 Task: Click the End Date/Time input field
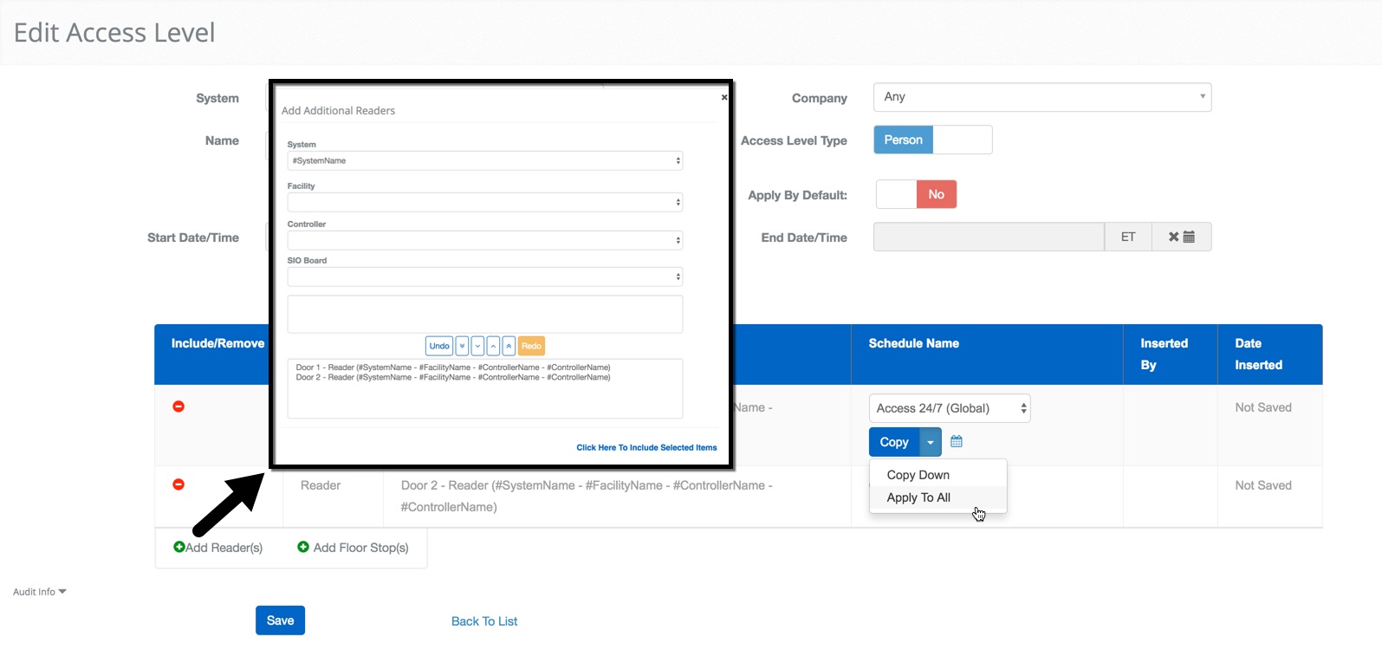click(x=988, y=237)
